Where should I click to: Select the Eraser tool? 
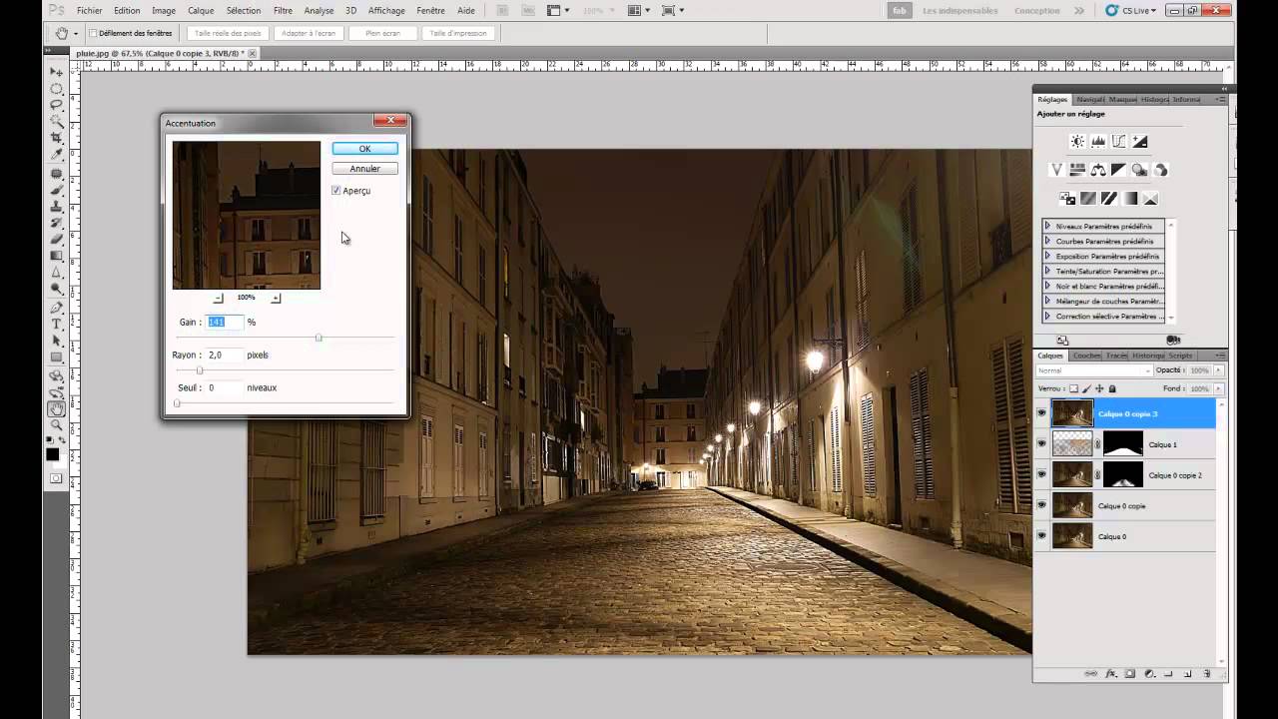(x=56, y=239)
